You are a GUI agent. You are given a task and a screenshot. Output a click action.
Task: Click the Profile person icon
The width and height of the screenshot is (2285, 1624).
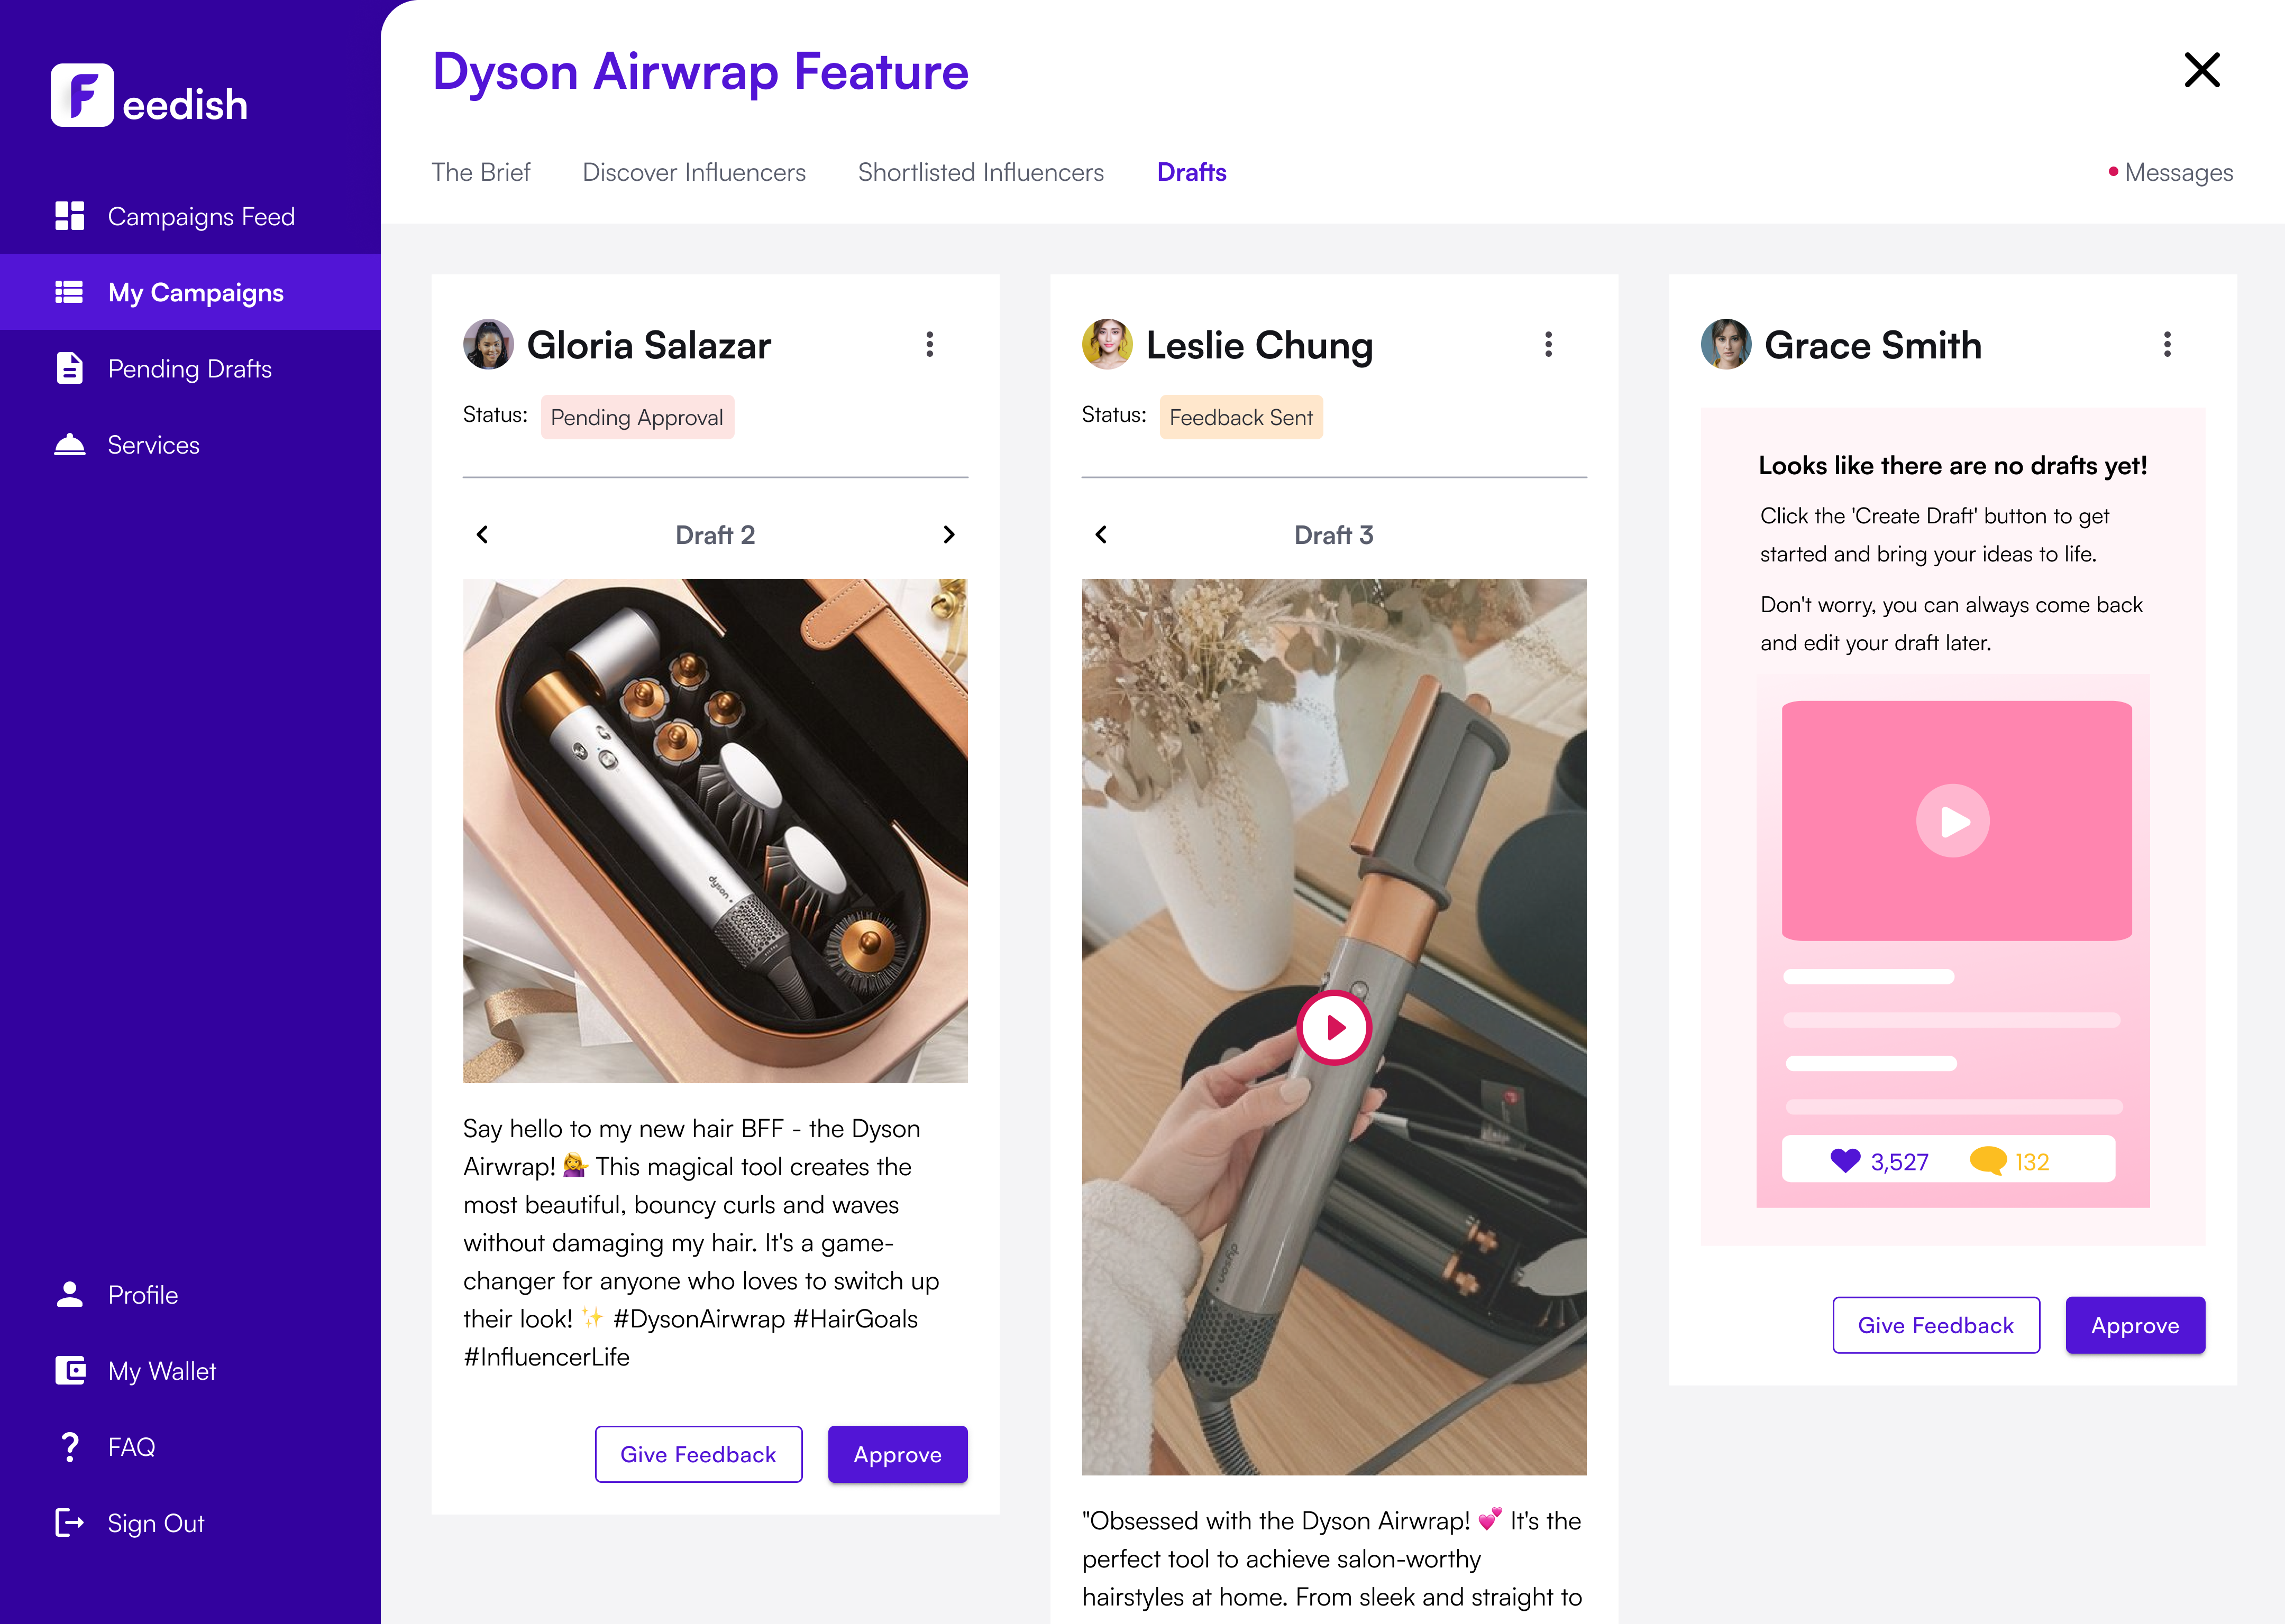[69, 1294]
